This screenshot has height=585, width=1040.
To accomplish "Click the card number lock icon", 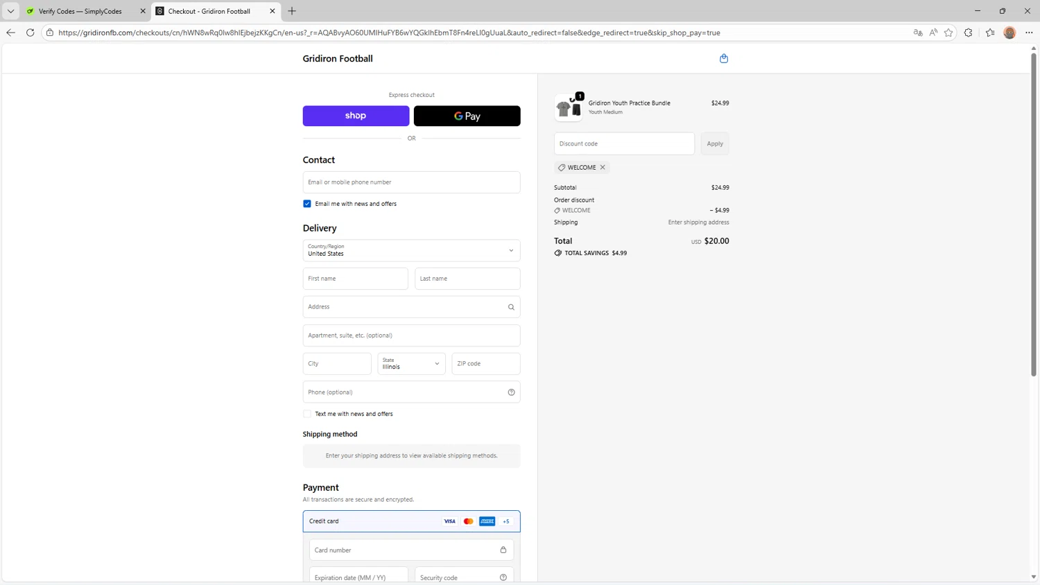I will point(503,550).
